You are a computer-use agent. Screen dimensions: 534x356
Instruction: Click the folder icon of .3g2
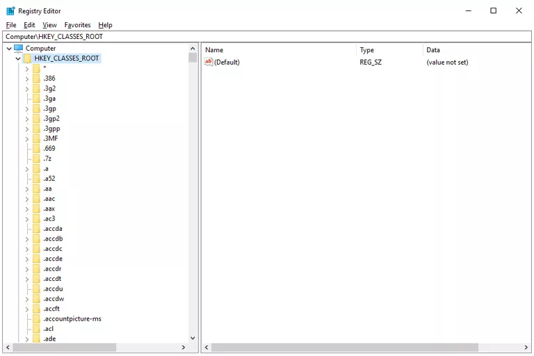coord(36,88)
